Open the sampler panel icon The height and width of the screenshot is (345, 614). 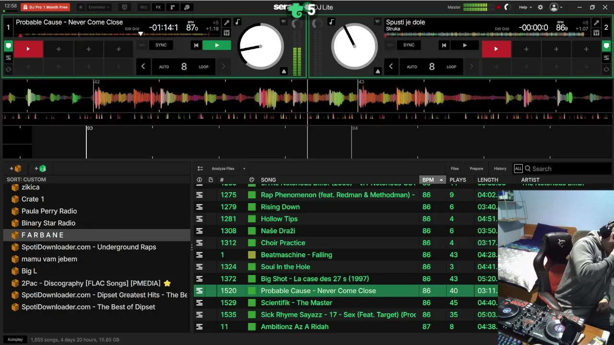click(173, 7)
